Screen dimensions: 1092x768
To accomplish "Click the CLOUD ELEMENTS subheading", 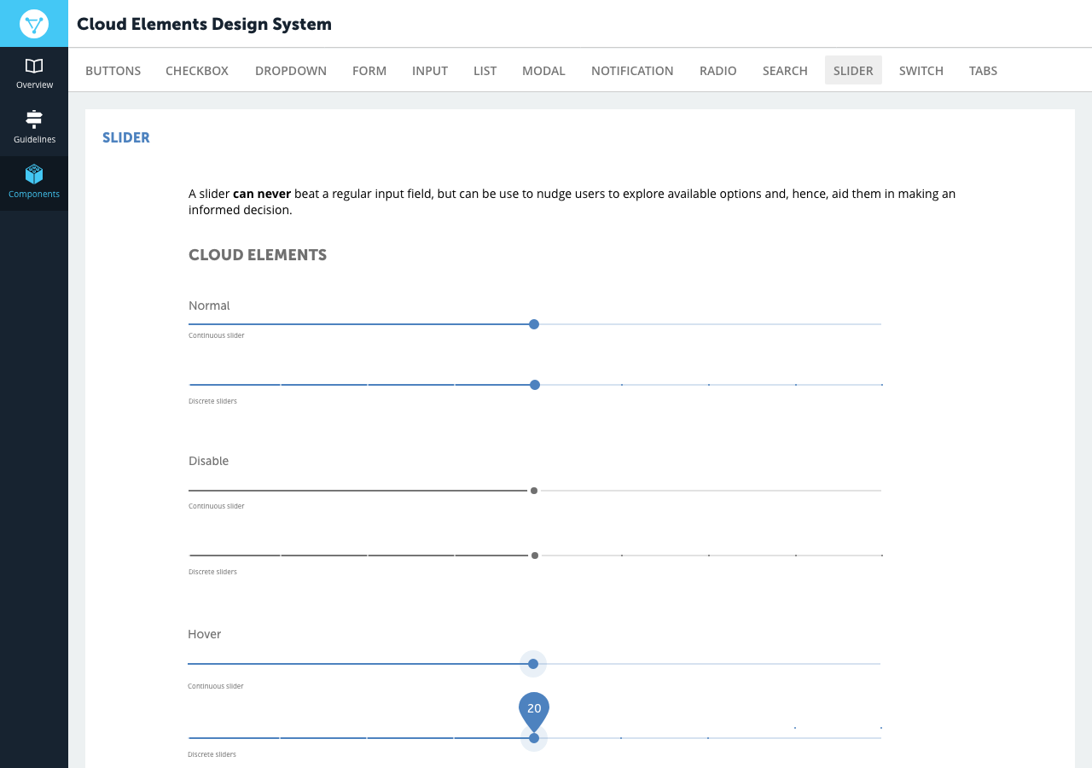I will 258,255.
